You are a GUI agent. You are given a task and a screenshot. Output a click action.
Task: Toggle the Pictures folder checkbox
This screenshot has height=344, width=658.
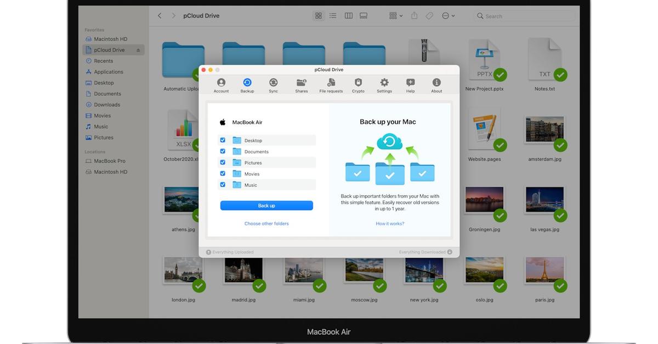tap(223, 162)
